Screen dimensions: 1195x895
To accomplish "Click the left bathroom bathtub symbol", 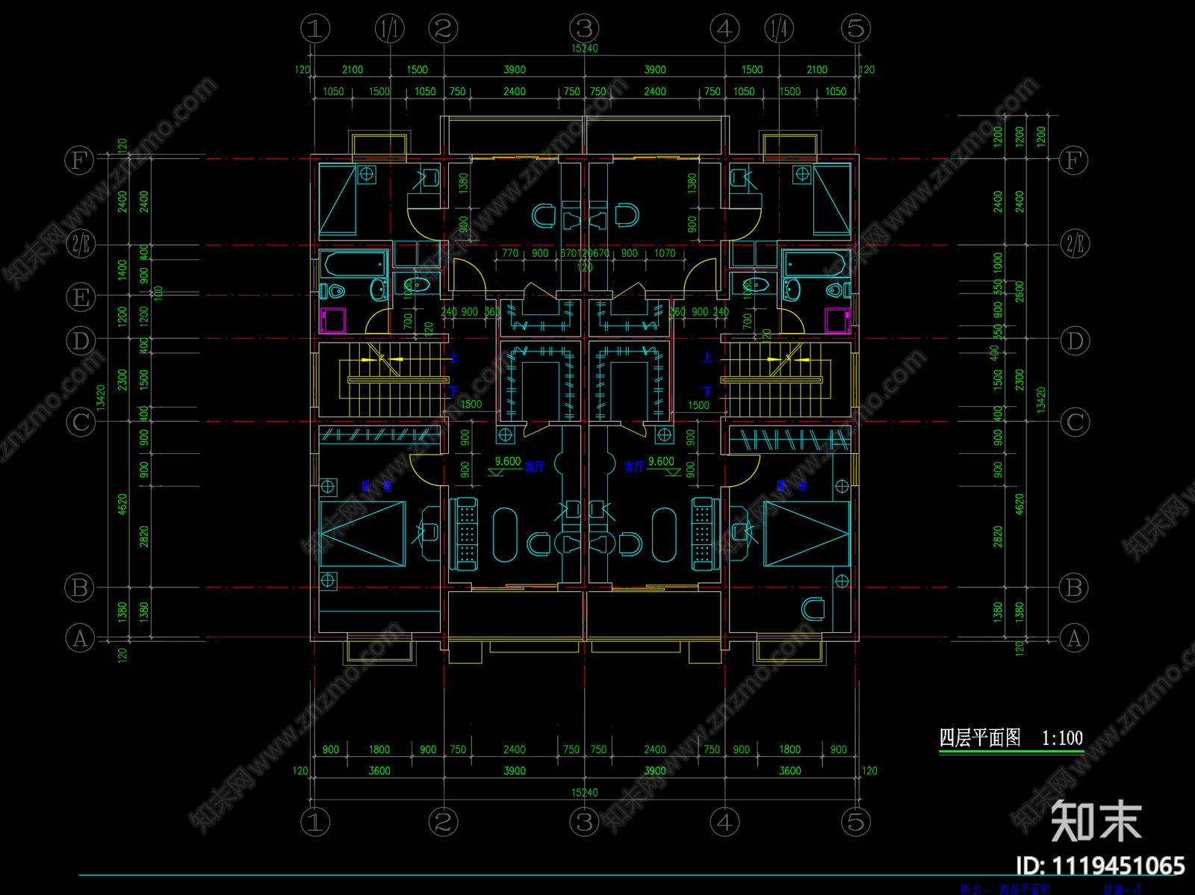I will pos(354,264).
